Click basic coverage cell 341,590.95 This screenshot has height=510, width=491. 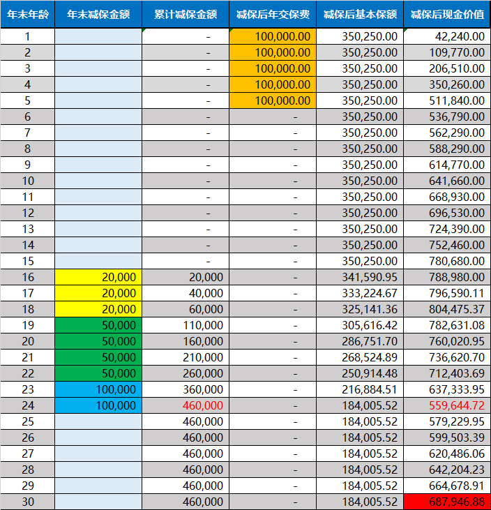(x=360, y=277)
